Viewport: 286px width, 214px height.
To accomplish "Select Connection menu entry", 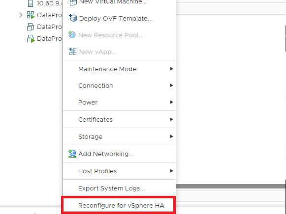I will pyautogui.click(x=119, y=85).
